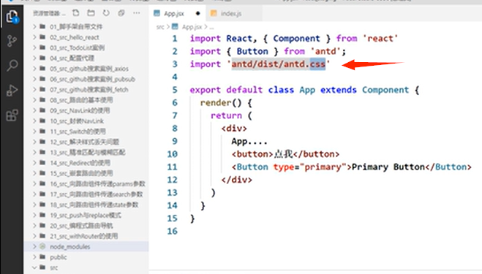The width and height of the screenshot is (482, 274).
Task: Click 'Primary Button' text on line 11
Action: pyautogui.click(x=388, y=167)
